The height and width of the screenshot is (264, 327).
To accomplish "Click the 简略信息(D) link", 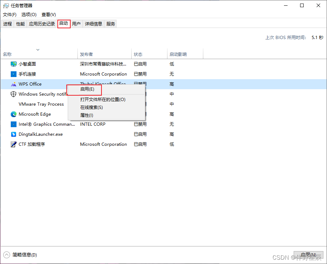I will [x=25, y=255].
